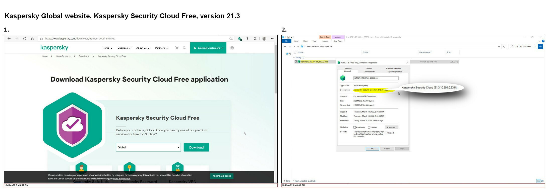Open the browser profile avatar
Viewport: 549px width, 191px height.
(x=264, y=39)
